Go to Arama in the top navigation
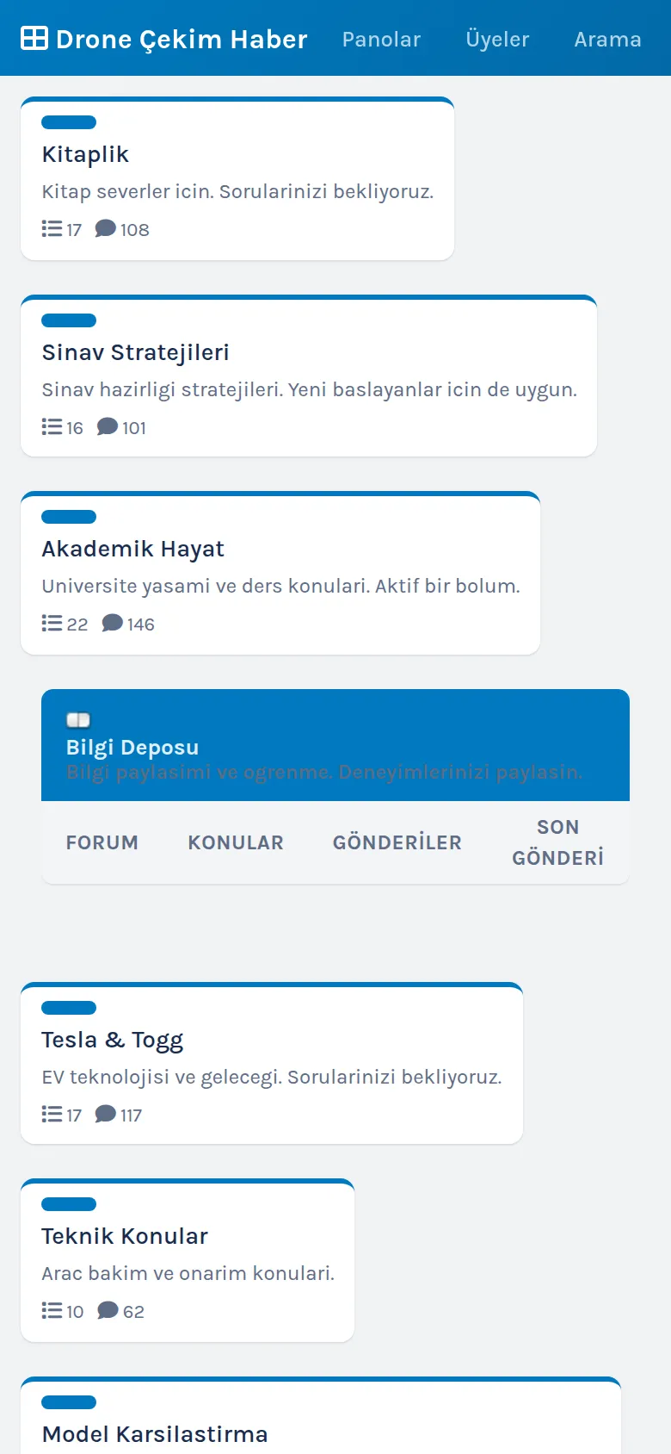Viewport: 671px width, 1454px height. (x=607, y=39)
